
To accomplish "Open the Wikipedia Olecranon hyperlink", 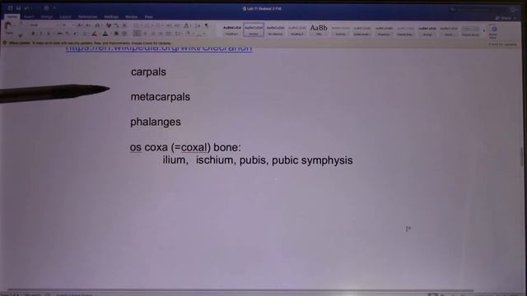I will coord(159,49).
